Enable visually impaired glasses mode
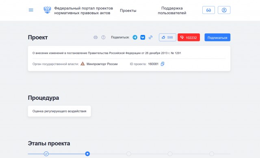Image resolution: width=260 pixels, height=158 pixels. [208, 10]
